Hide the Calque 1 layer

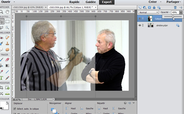tap(140, 18)
